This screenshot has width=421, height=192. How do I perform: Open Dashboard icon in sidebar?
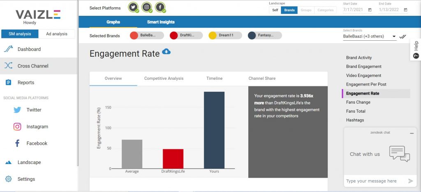pyautogui.click(x=8, y=49)
